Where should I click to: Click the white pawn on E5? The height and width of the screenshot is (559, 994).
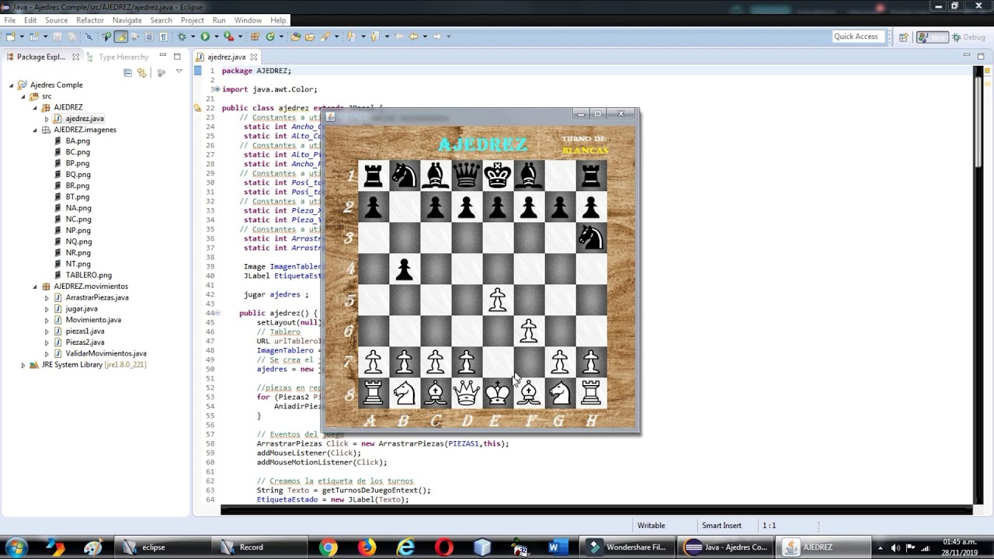[498, 300]
